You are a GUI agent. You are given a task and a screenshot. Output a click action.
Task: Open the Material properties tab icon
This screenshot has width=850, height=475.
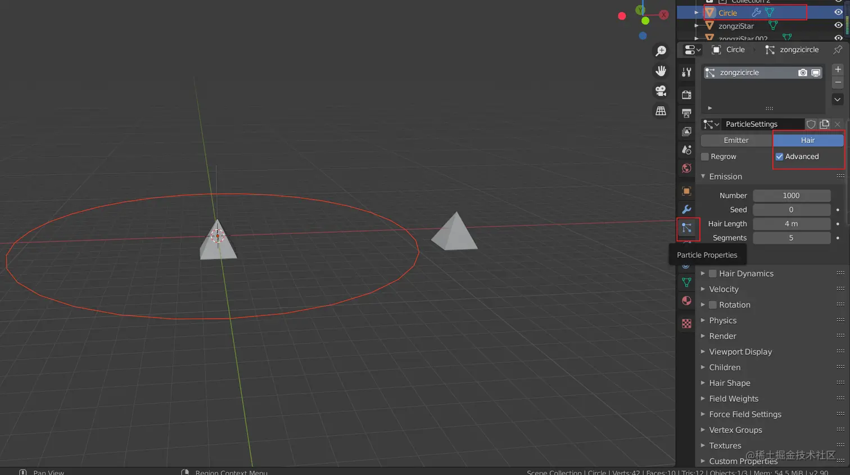686,301
